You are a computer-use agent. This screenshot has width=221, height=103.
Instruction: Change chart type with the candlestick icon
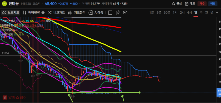pyautogui.click(x=118, y=13)
